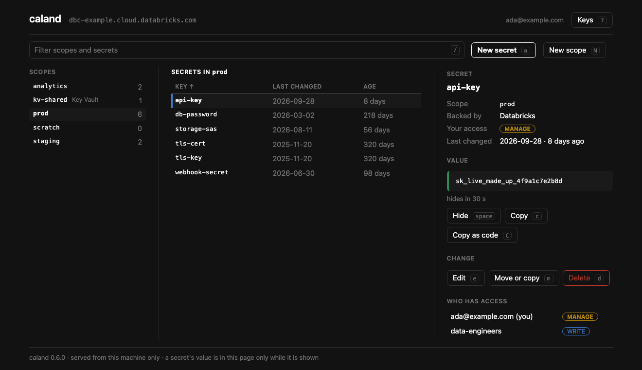Click the 2026-03-02 date cell
This screenshot has height=370, width=642.
pos(293,115)
